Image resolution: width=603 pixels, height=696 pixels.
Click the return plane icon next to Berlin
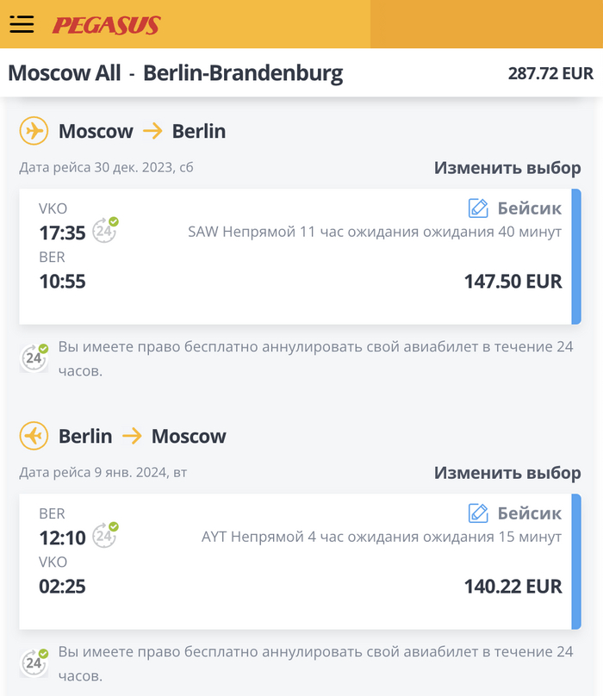34,436
